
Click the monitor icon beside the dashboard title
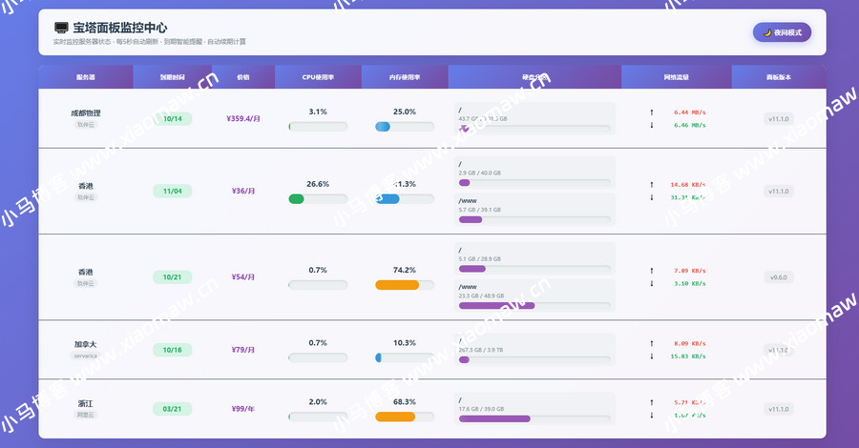tap(61, 29)
